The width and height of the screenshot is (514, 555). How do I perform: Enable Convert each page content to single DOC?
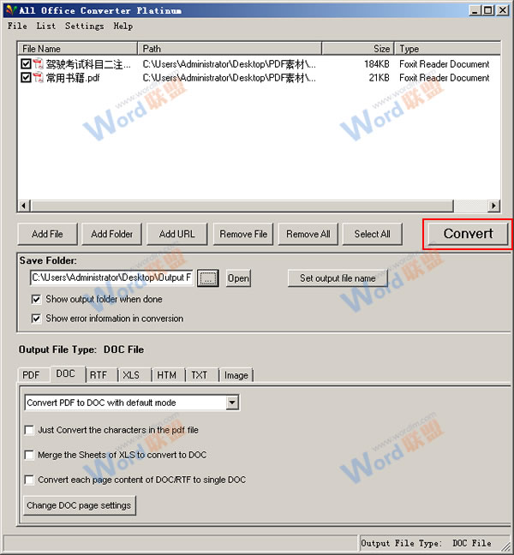tap(29, 480)
